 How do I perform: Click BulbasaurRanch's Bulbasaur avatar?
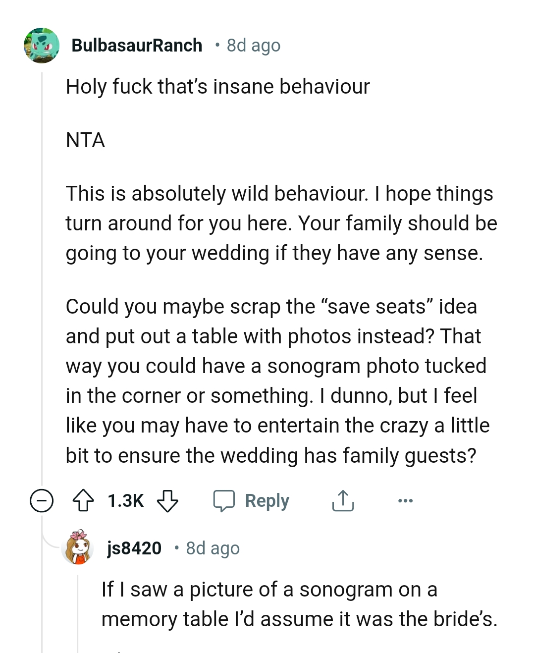(x=41, y=45)
